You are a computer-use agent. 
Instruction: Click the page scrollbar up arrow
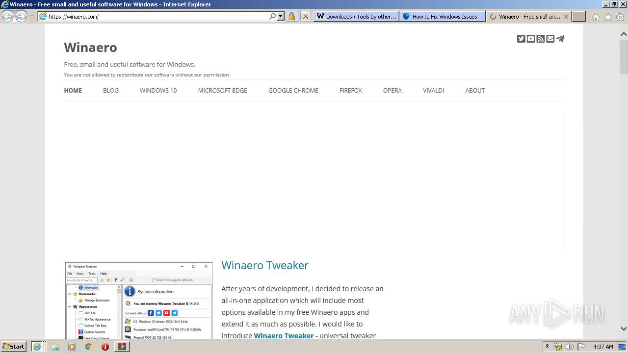pyautogui.click(x=624, y=34)
